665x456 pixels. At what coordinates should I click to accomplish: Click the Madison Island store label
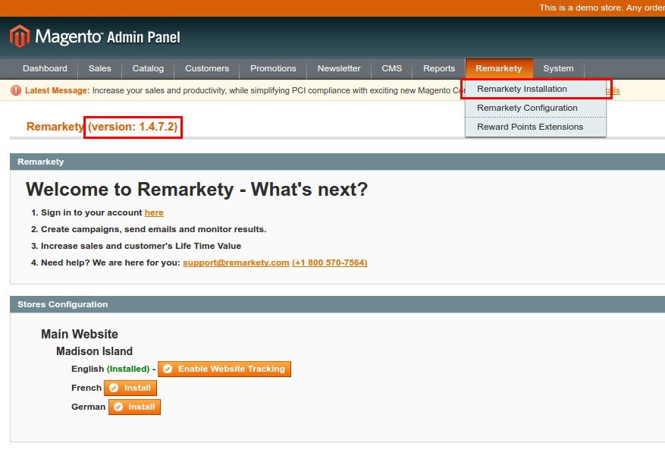(x=94, y=351)
